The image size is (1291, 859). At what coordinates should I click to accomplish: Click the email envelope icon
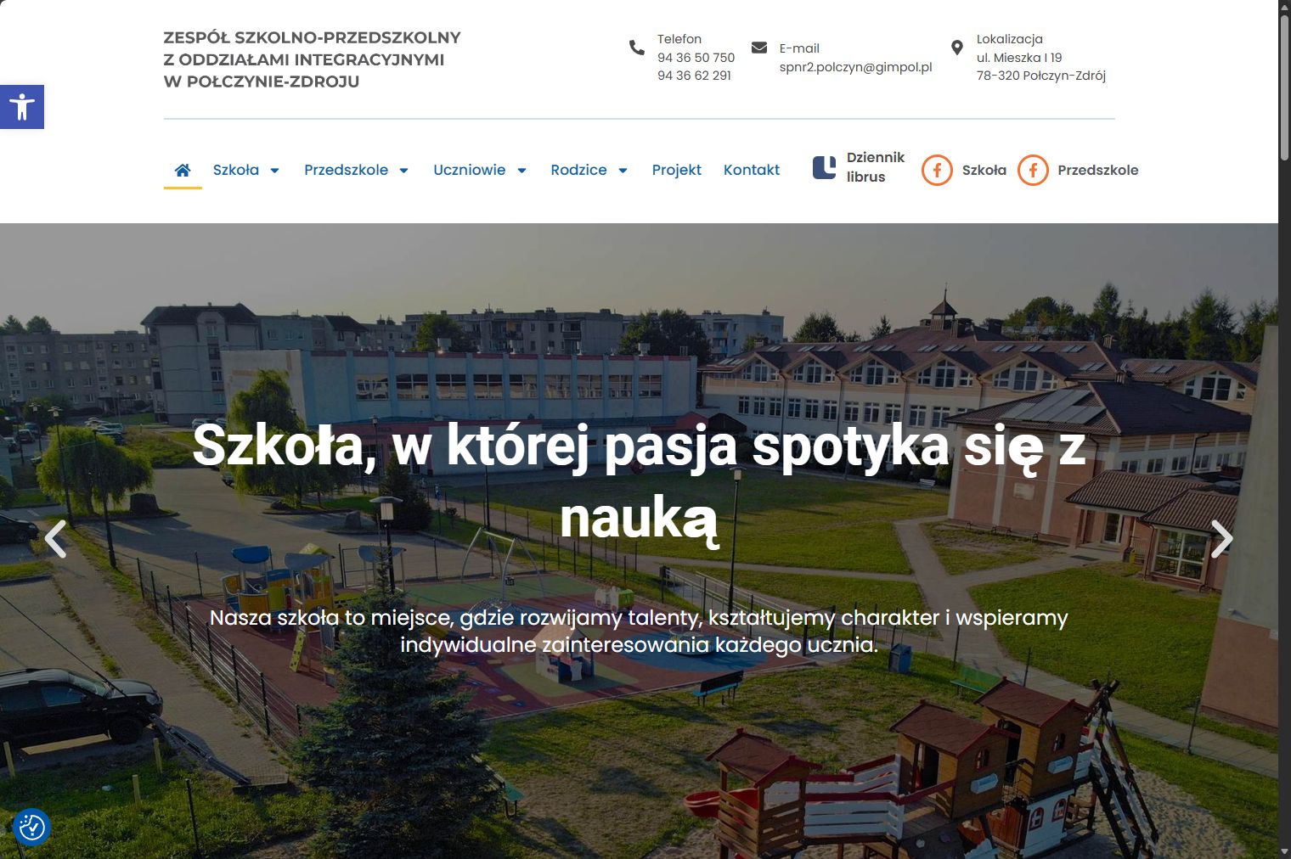click(759, 48)
